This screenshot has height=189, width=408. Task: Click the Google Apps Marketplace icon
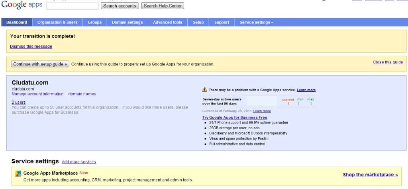[x=18, y=174]
